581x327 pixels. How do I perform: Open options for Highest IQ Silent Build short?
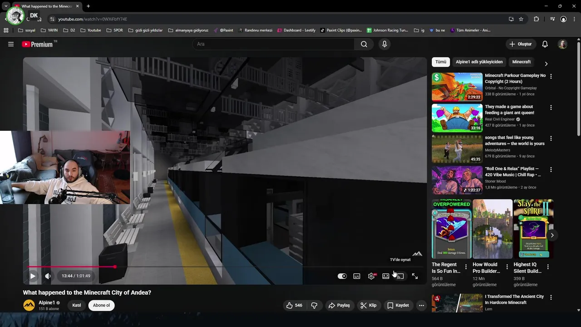548,267
